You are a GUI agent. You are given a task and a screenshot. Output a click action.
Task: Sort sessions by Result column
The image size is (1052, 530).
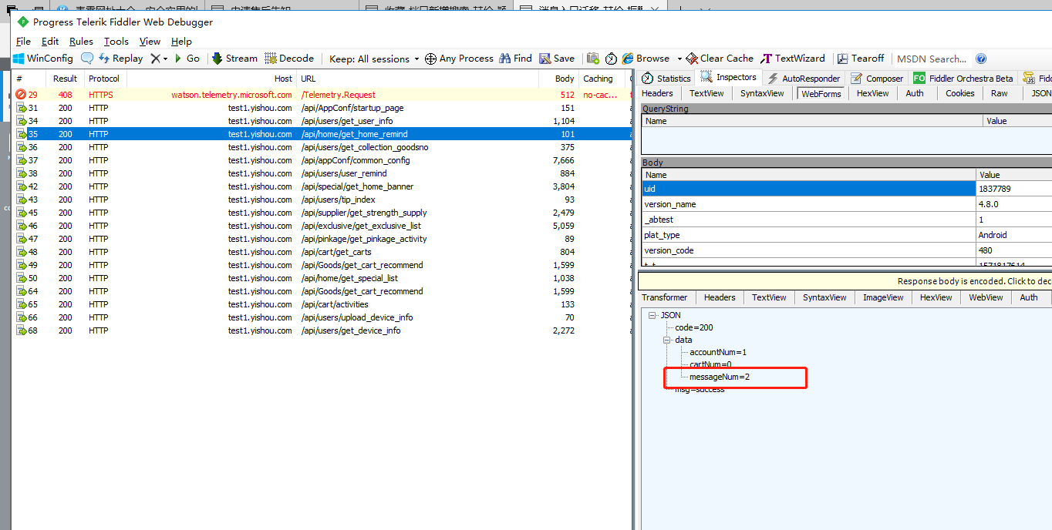(65, 79)
